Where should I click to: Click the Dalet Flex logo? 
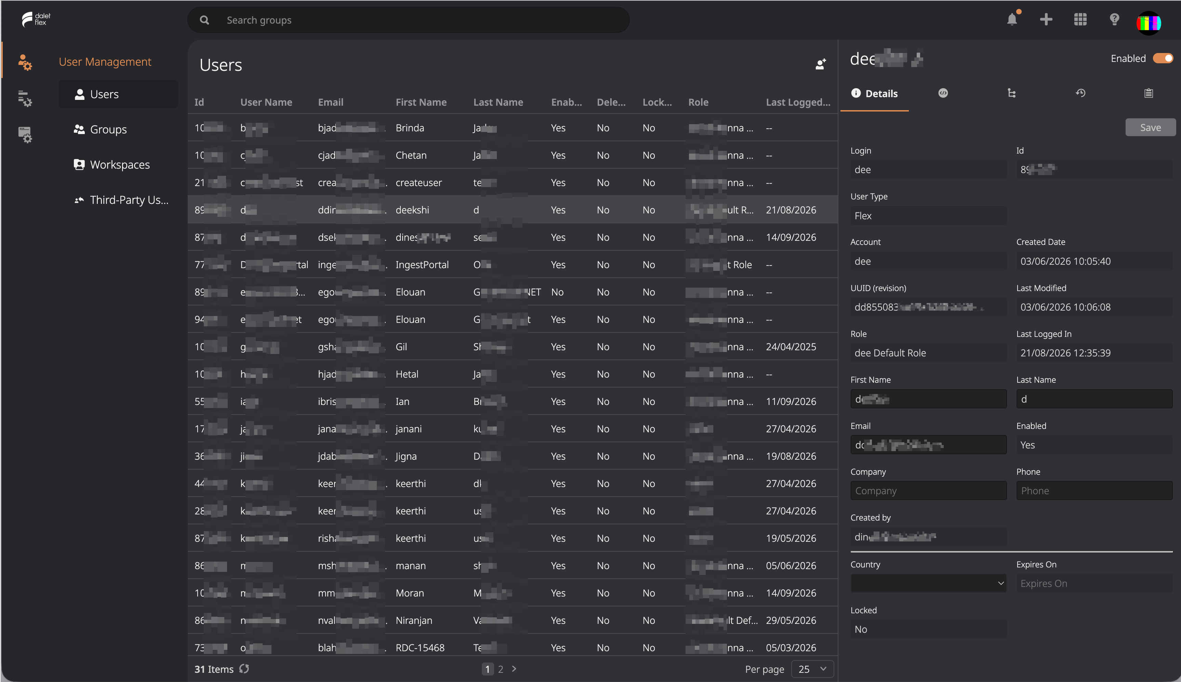pyautogui.click(x=36, y=19)
